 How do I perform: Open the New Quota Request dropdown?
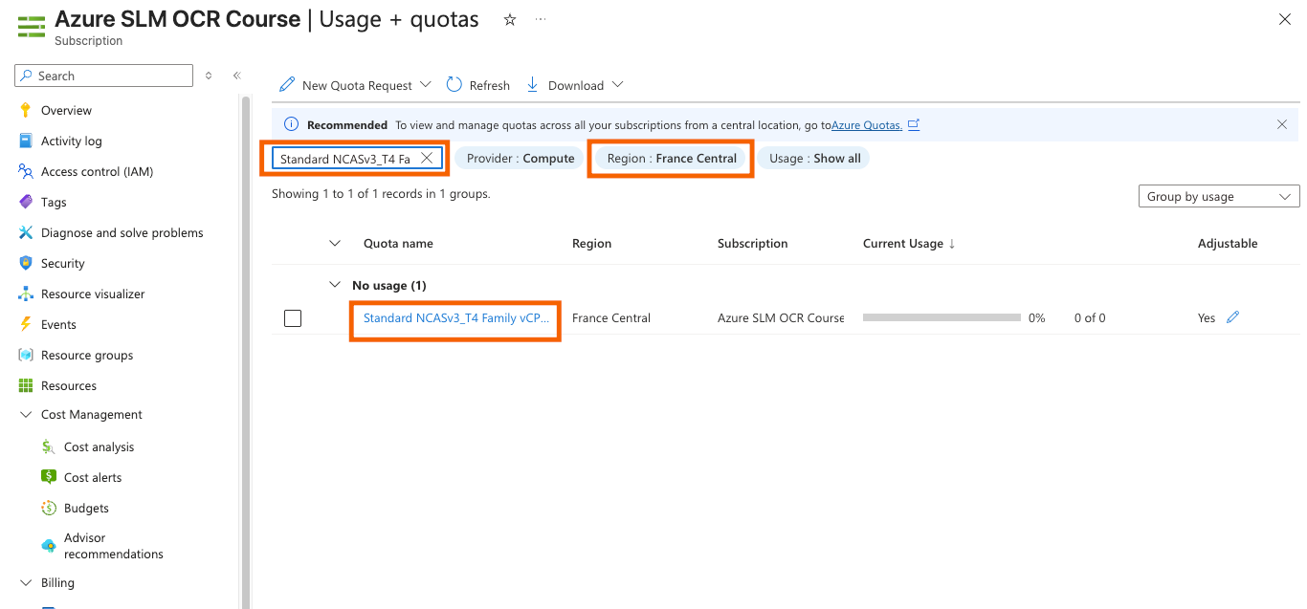[355, 85]
